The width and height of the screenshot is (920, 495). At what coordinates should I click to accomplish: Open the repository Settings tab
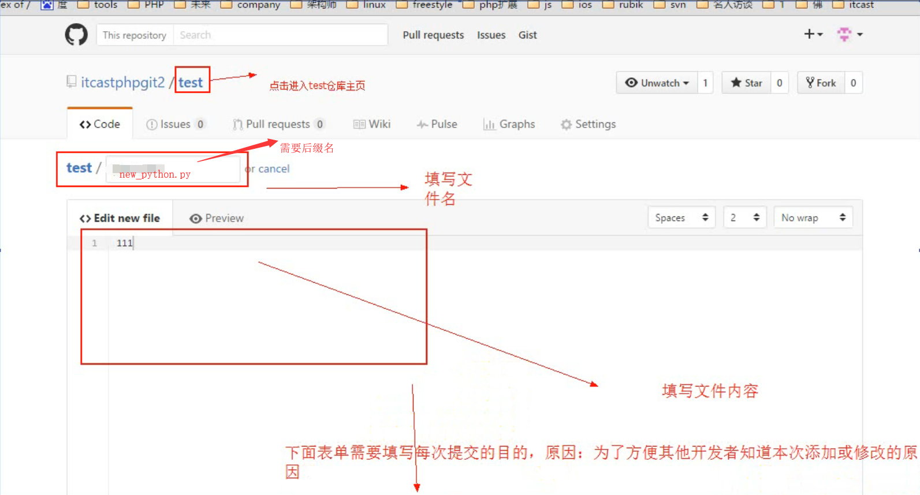[588, 124]
